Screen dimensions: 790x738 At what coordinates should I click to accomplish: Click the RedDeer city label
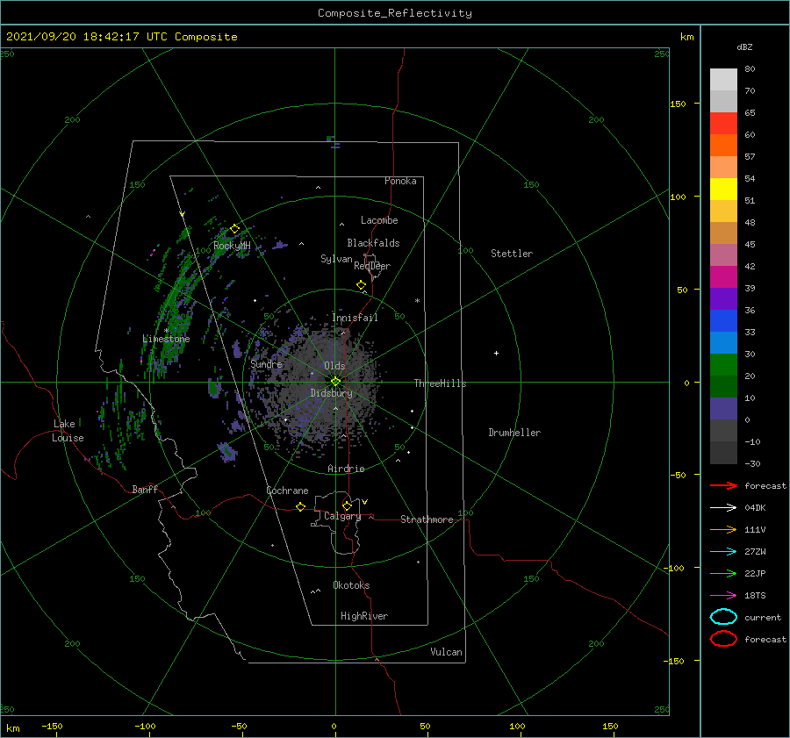pyautogui.click(x=372, y=266)
